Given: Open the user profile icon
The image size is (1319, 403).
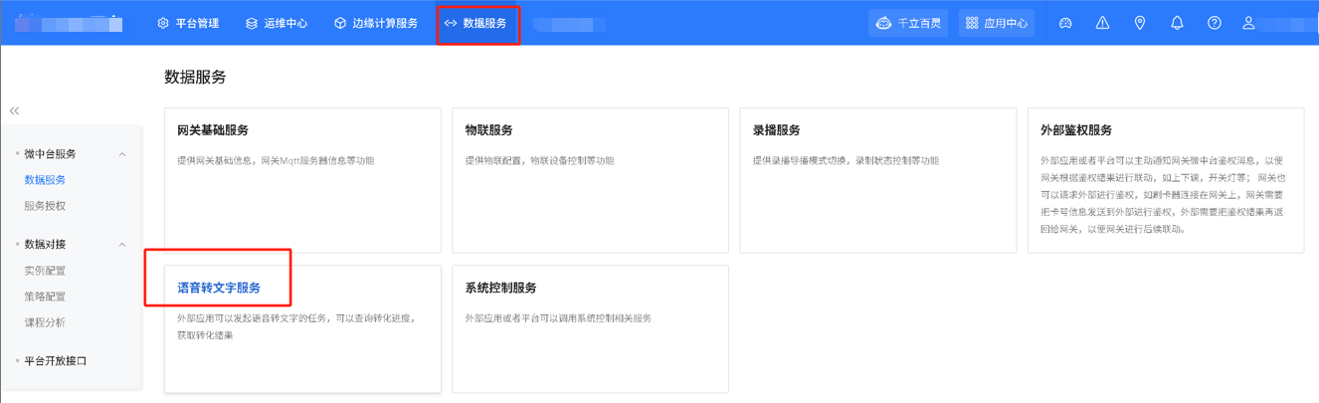Looking at the screenshot, I should point(1248,23).
